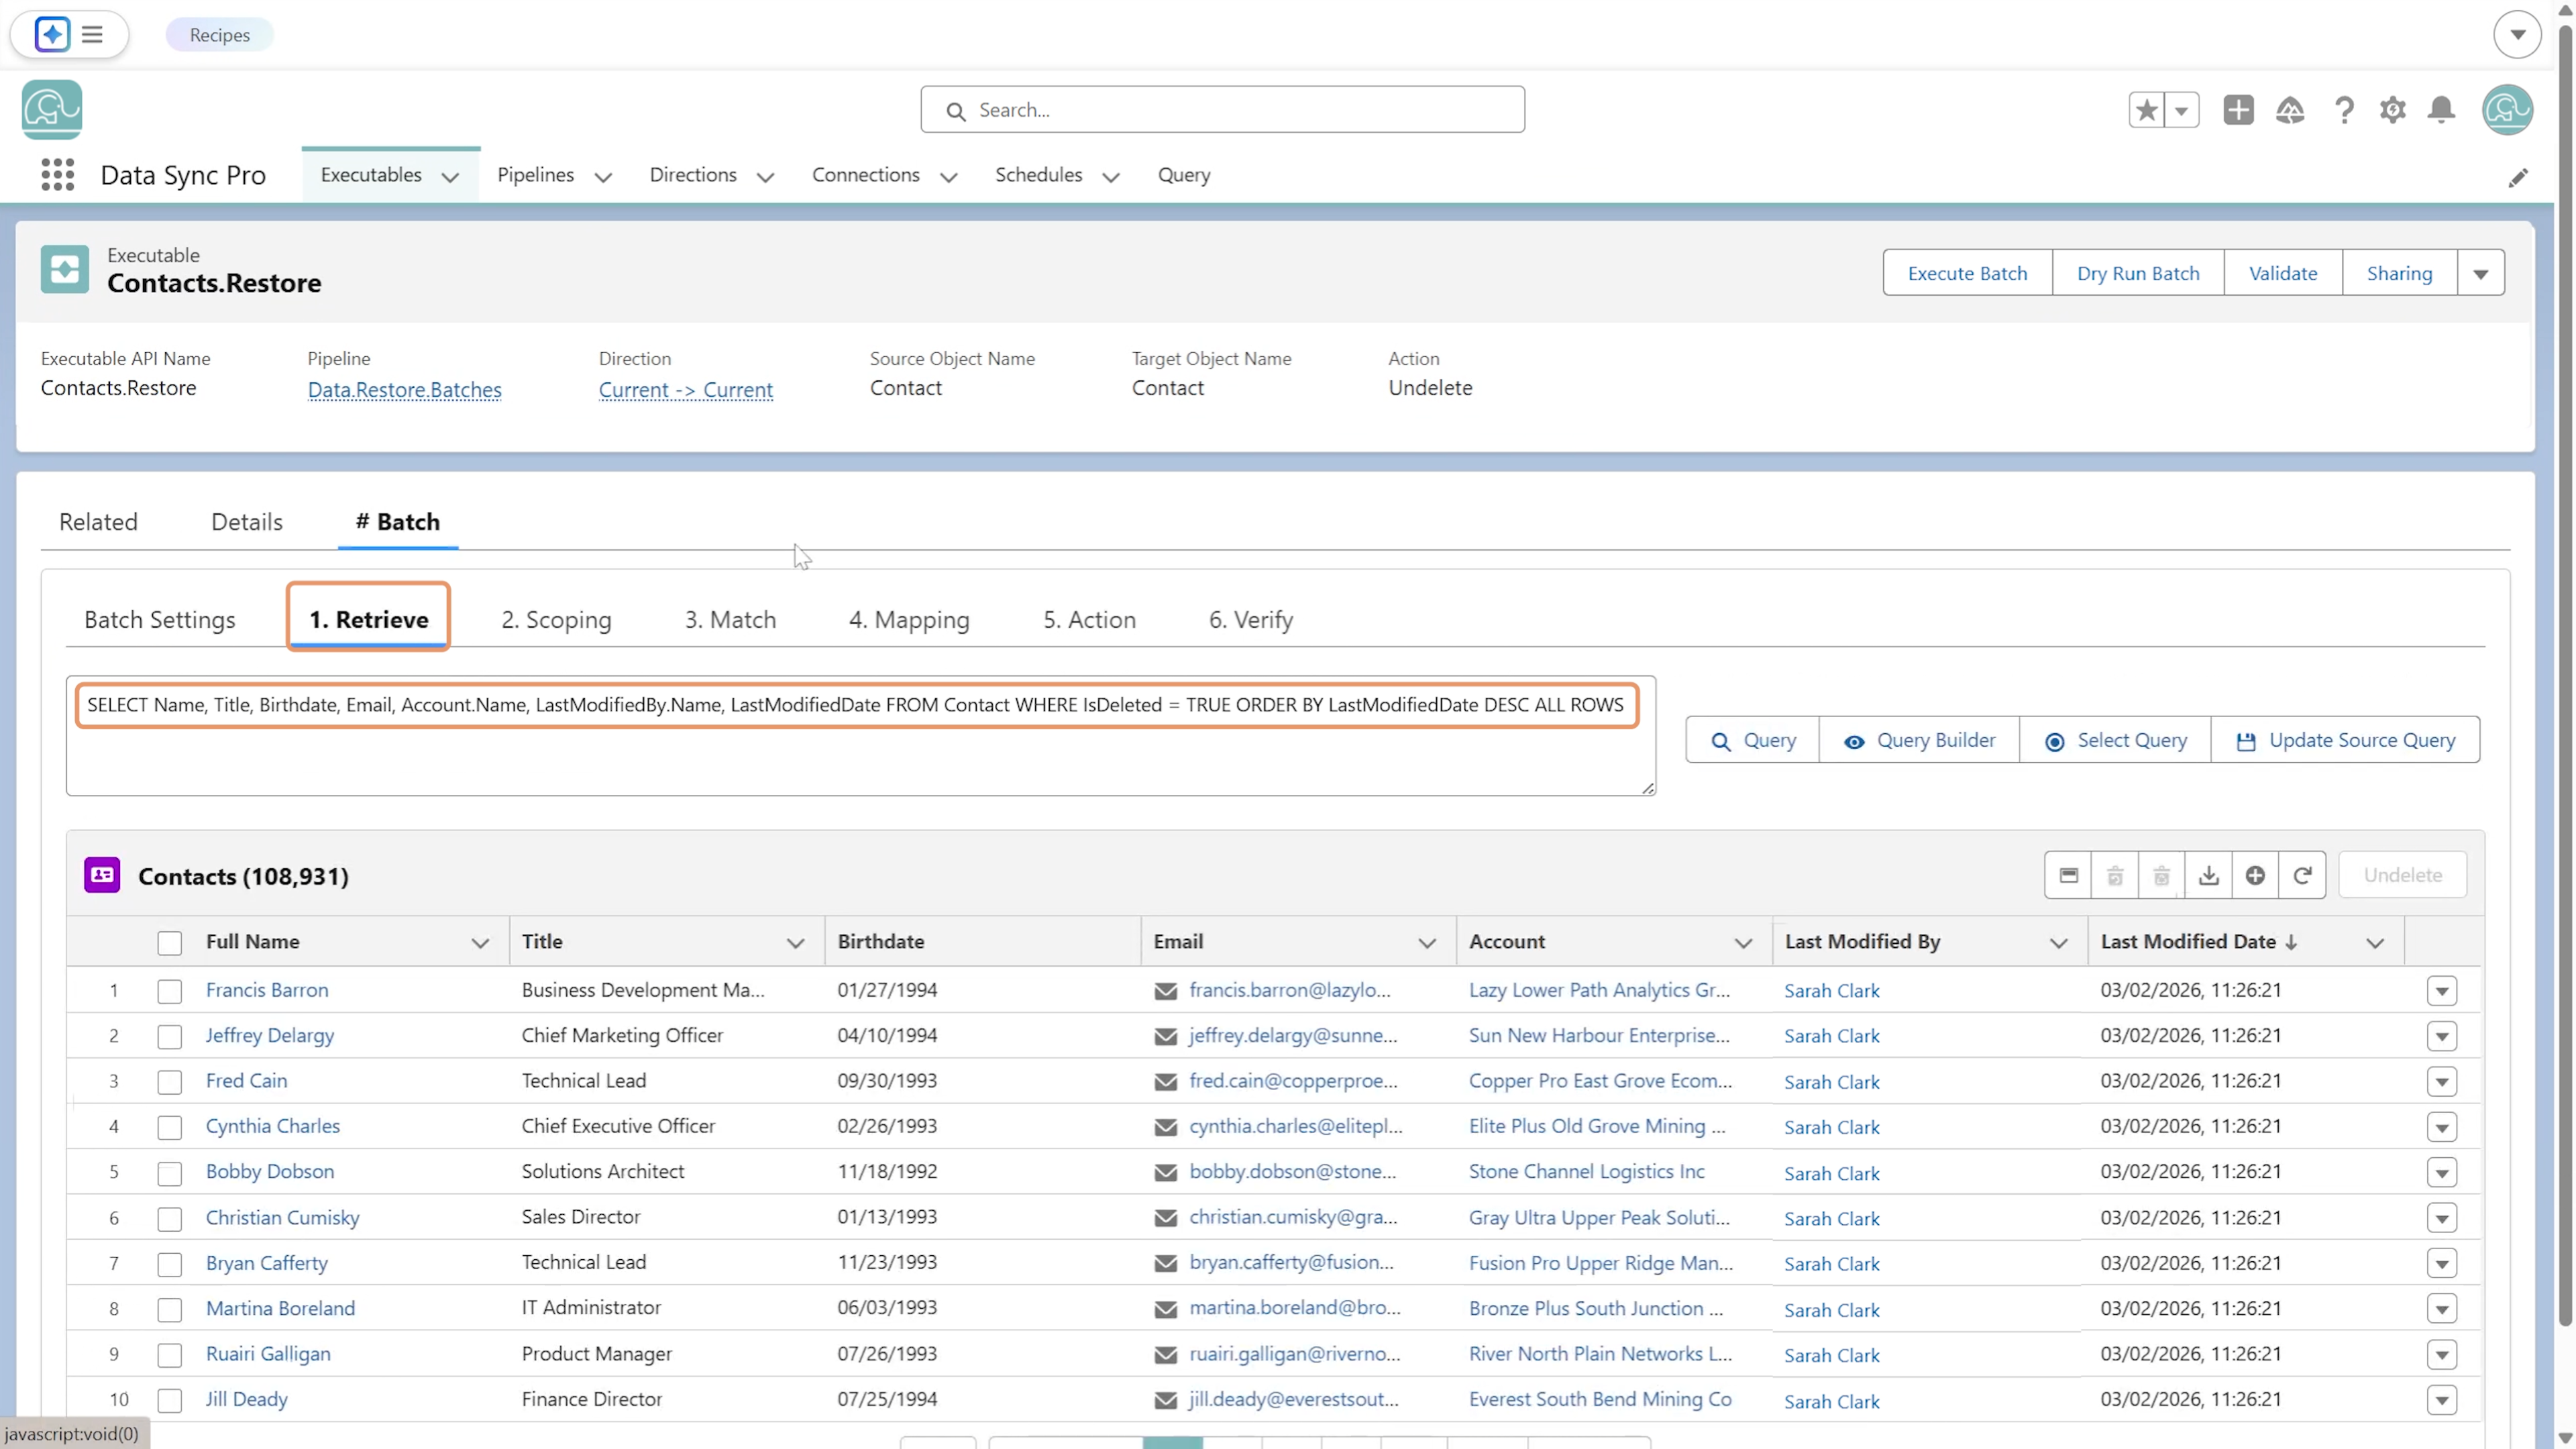
Task: Click the second trash icon in Contacts toolbar
Action: coord(2161,876)
